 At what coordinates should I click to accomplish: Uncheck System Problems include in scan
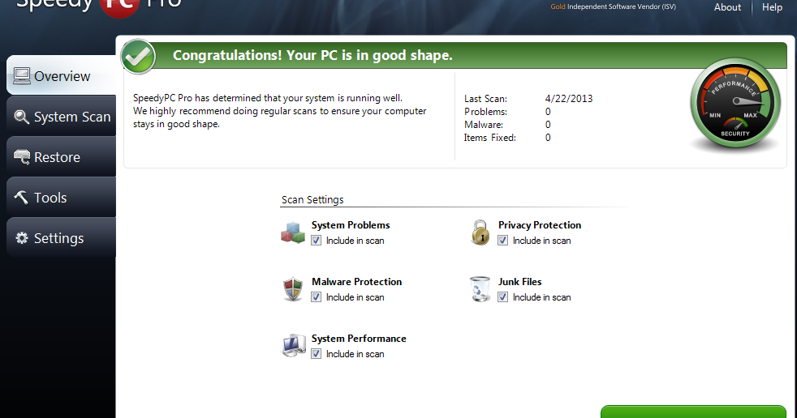pos(317,241)
